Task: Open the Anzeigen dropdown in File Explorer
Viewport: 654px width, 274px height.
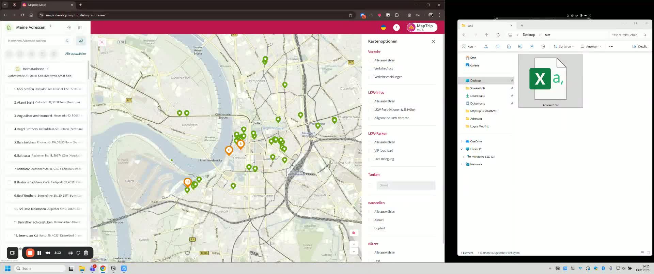Action: click(x=591, y=46)
